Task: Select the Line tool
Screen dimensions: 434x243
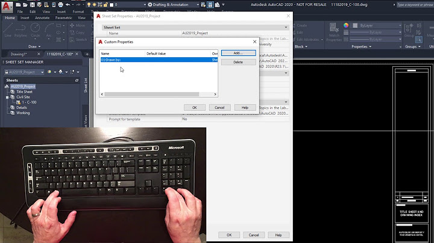Action: (x=8, y=30)
